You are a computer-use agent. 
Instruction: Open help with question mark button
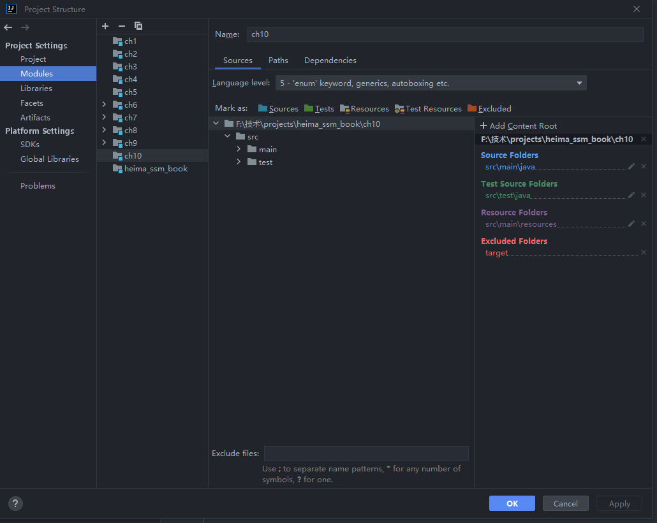point(15,504)
